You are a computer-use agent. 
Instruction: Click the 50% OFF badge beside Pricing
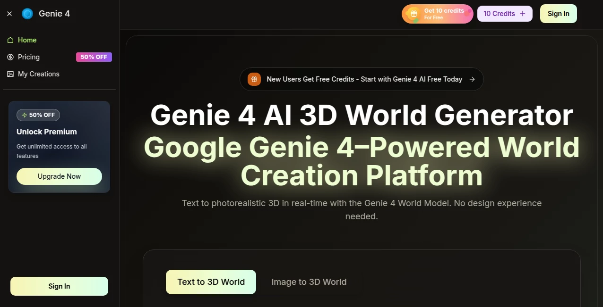tap(94, 57)
